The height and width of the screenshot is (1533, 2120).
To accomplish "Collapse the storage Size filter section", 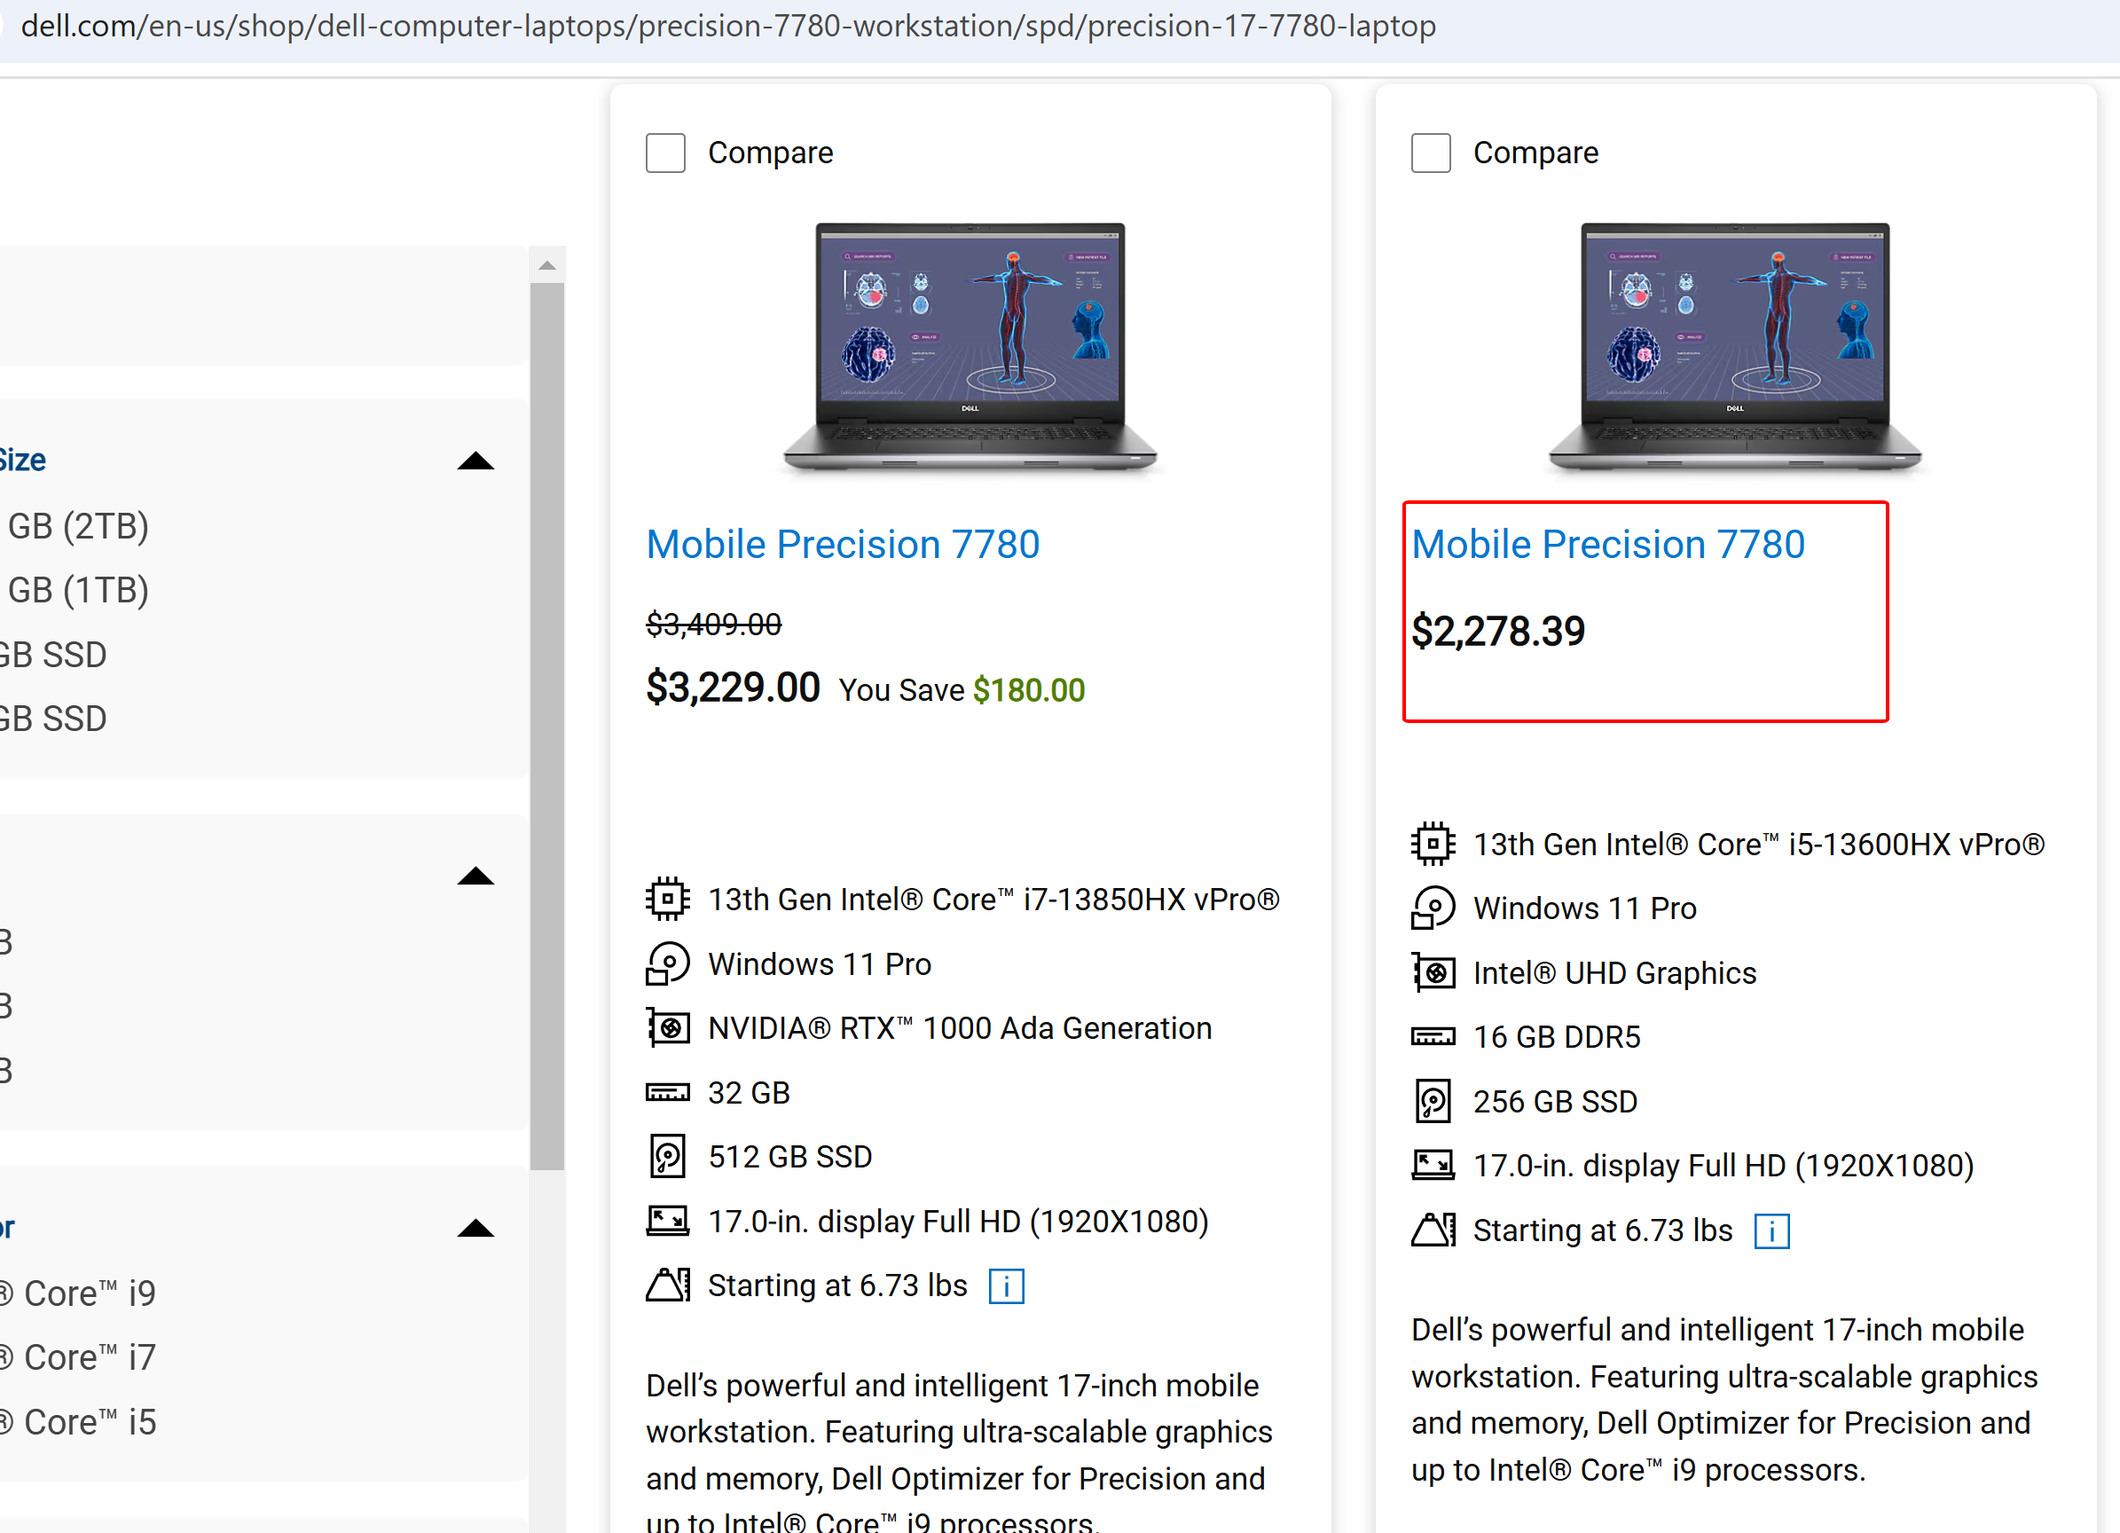I will point(475,460).
